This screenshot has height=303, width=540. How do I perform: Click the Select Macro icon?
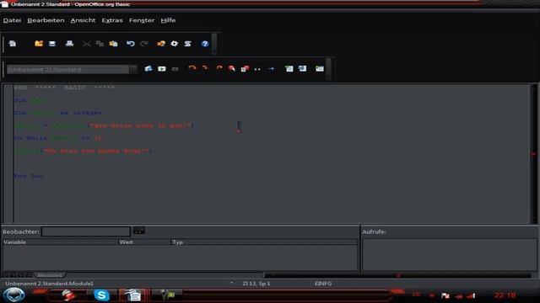(187, 44)
